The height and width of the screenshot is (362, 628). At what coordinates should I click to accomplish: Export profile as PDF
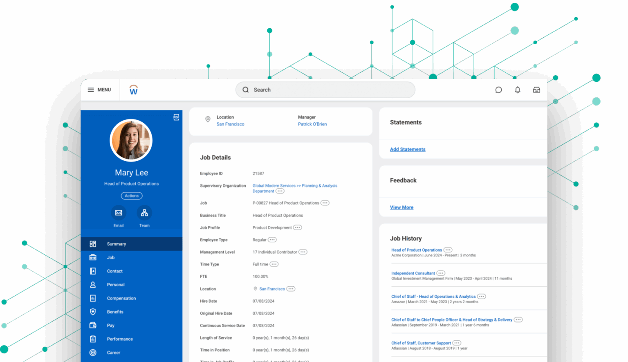click(176, 117)
